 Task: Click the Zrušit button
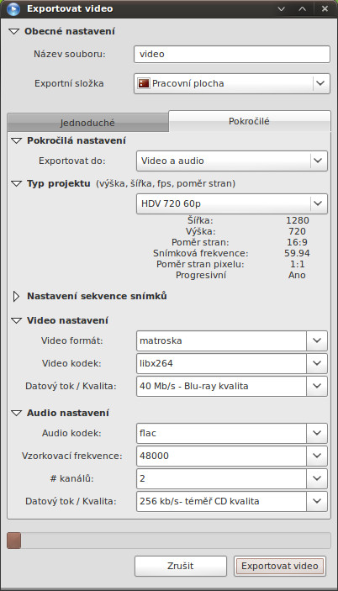(181, 566)
